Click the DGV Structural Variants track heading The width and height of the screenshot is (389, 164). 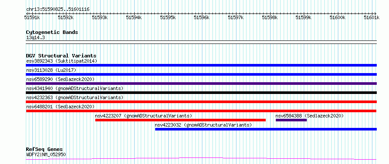tap(61, 56)
